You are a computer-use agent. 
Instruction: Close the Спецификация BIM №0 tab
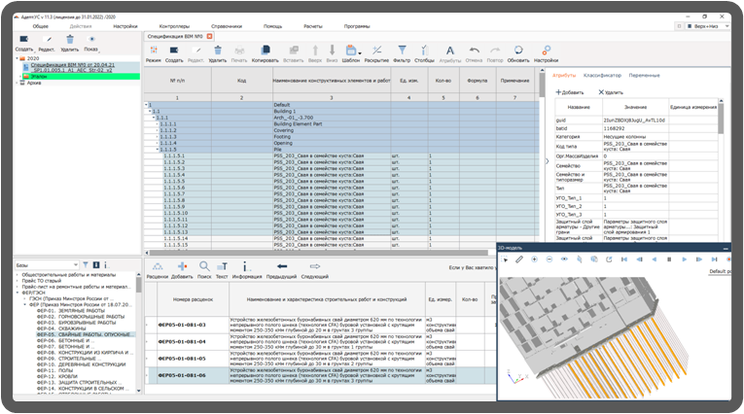(209, 36)
